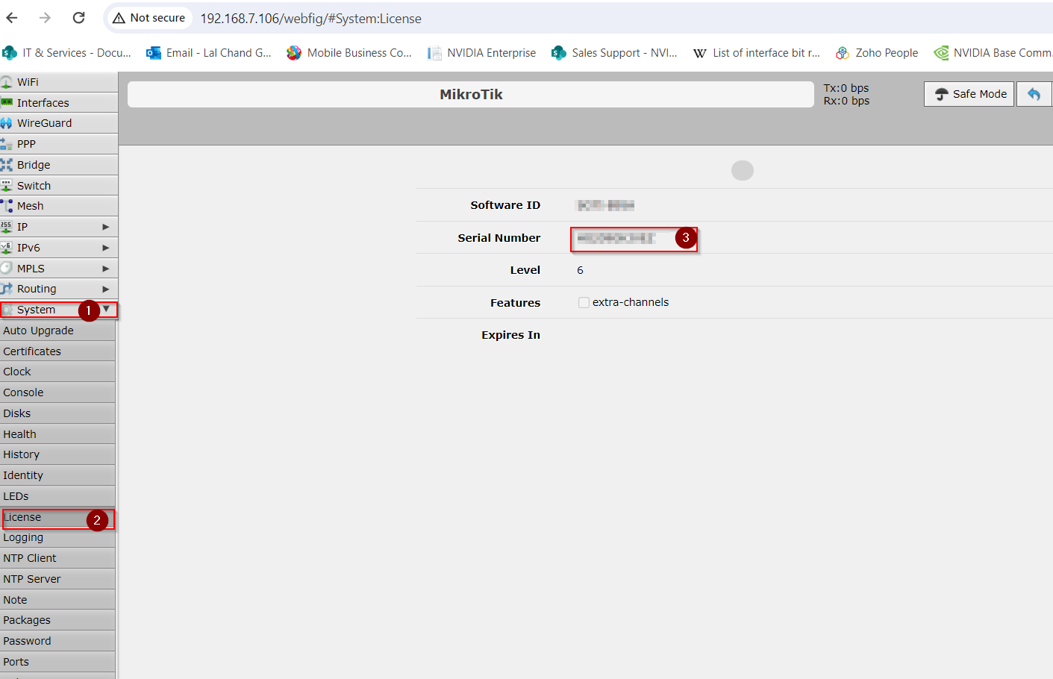Screen dimensions: 1053x679
Task: Click the Features label
Action: [x=515, y=303]
